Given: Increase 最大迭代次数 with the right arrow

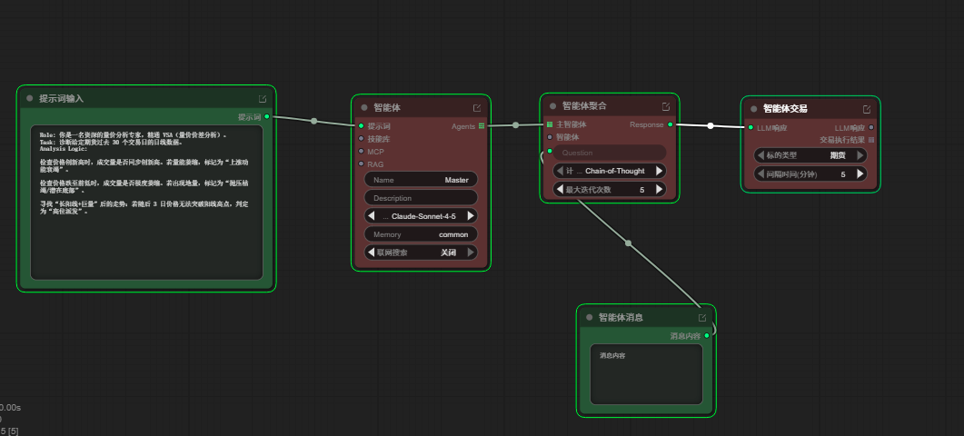Looking at the screenshot, I should click(660, 190).
